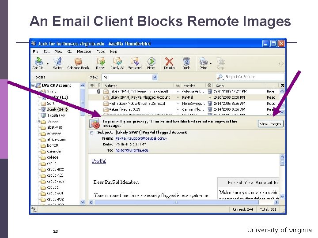
Task: Click the disabled Stop icon
Action: pyautogui.click(x=220, y=63)
